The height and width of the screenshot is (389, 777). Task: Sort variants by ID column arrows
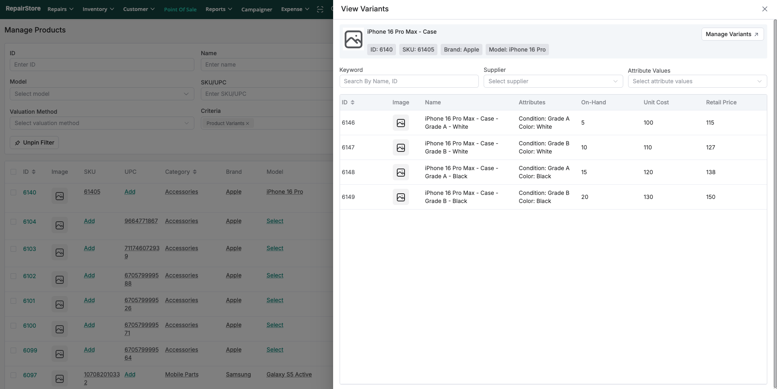tap(352, 102)
